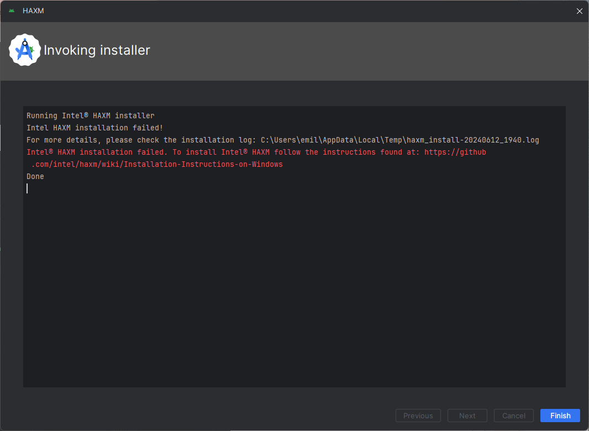Click the Next button
The height and width of the screenshot is (431, 589).
(x=467, y=416)
